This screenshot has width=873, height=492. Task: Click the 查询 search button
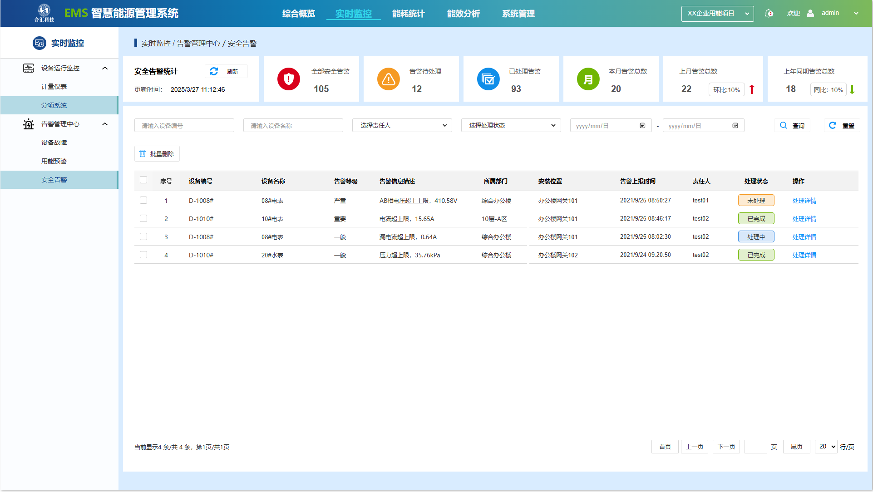pos(792,126)
